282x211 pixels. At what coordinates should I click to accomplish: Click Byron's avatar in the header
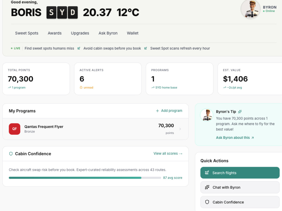(250, 9)
